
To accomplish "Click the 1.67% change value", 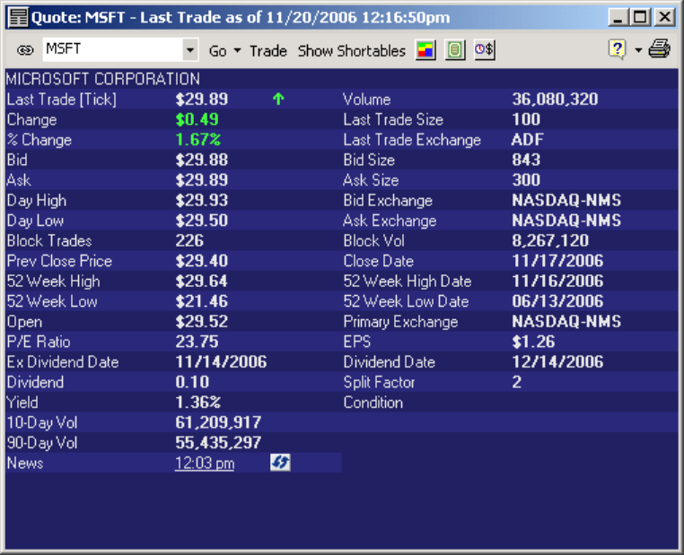I will (x=198, y=140).
